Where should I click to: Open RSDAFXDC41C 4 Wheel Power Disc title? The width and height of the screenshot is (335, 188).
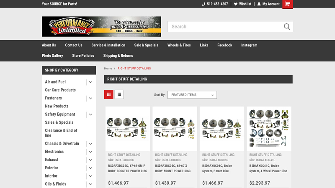tap(268, 168)
